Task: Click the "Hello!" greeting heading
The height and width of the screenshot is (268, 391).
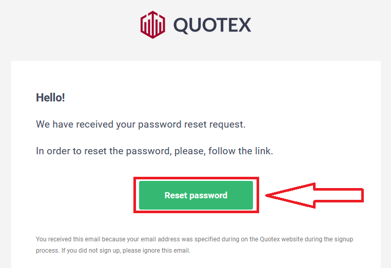Action: click(x=50, y=97)
